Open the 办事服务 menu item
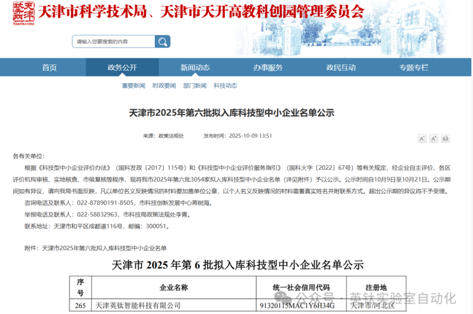 tap(268, 68)
